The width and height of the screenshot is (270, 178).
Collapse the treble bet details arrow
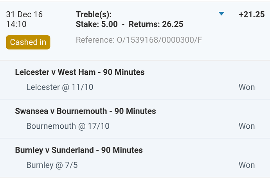(x=221, y=14)
